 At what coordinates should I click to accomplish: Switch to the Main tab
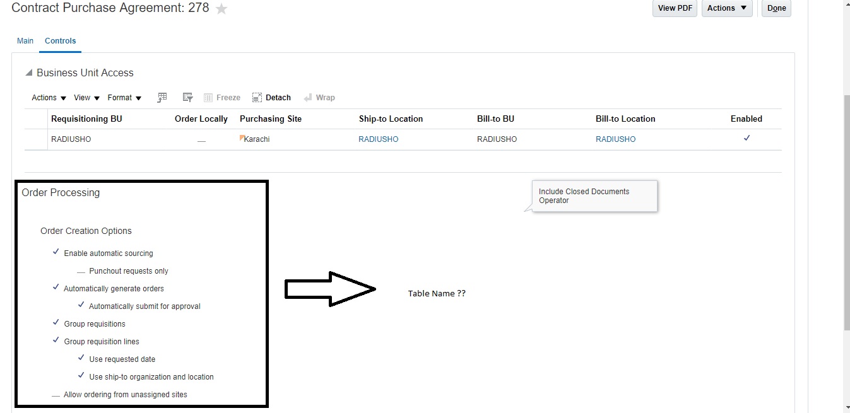pyautogui.click(x=25, y=41)
